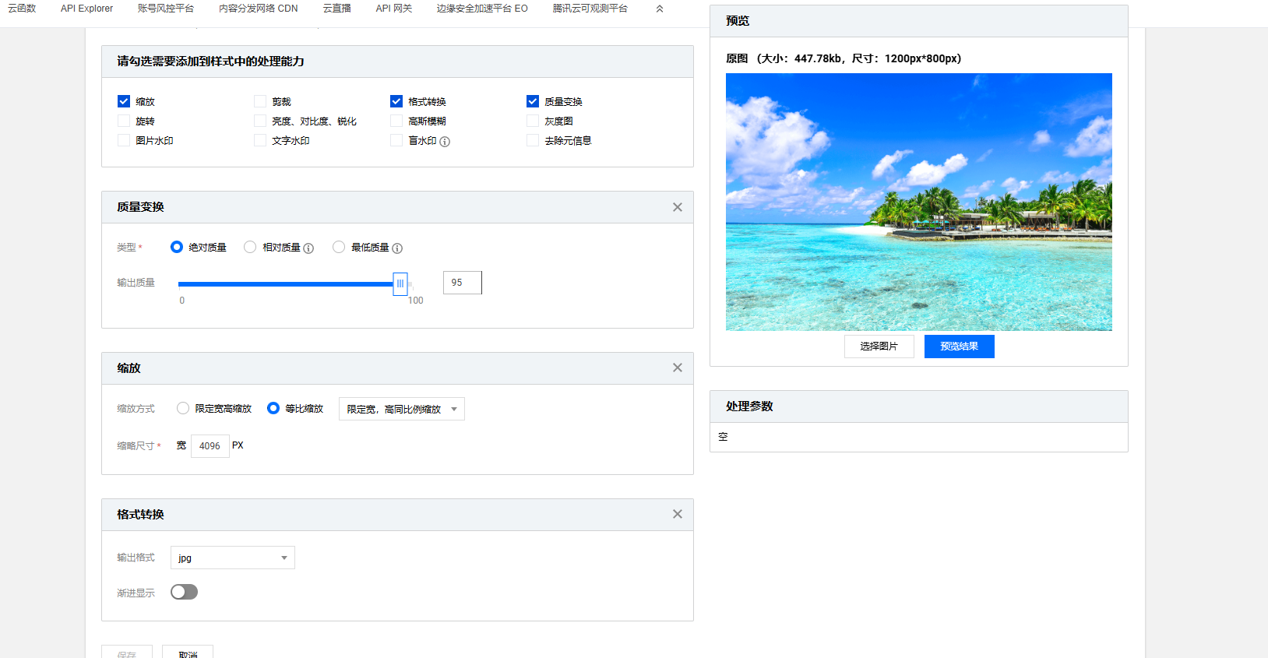The height and width of the screenshot is (658, 1268).
Task: Open API Explorer in top menu
Action: (x=86, y=9)
